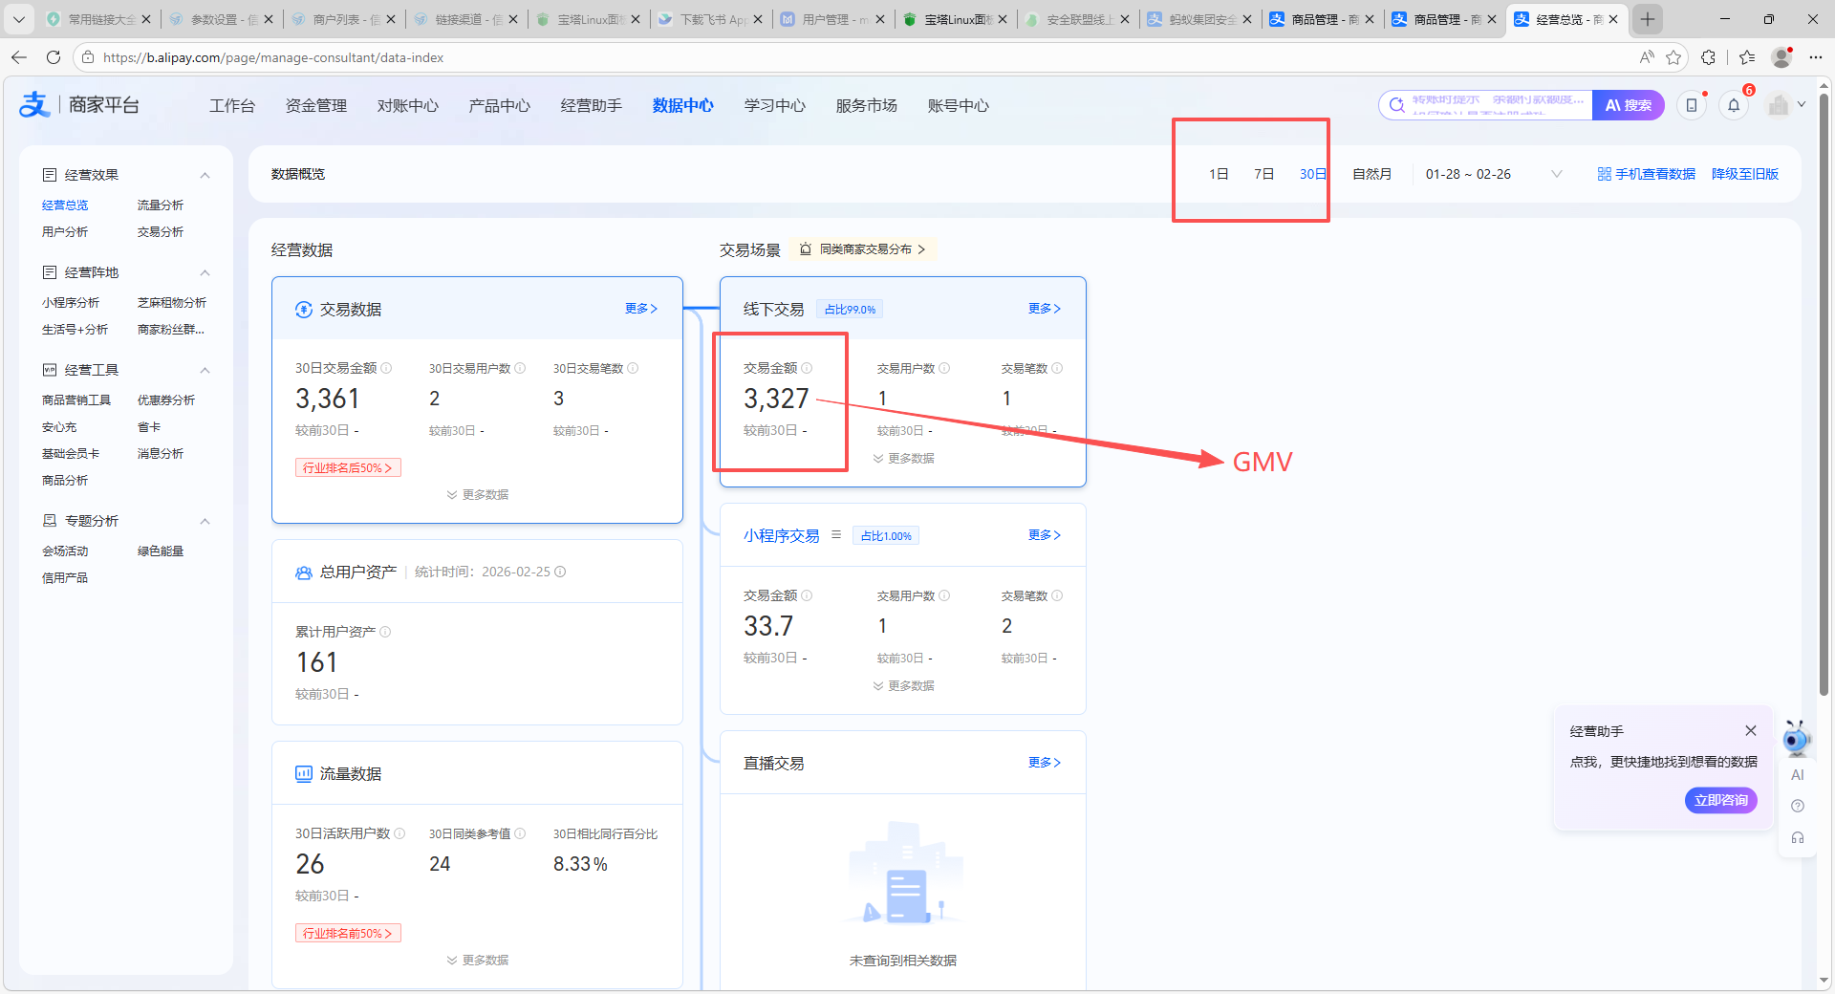Viewport: 1835px width, 994px height.
Task: Select the 自然月 period option
Action: click(x=1371, y=174)
